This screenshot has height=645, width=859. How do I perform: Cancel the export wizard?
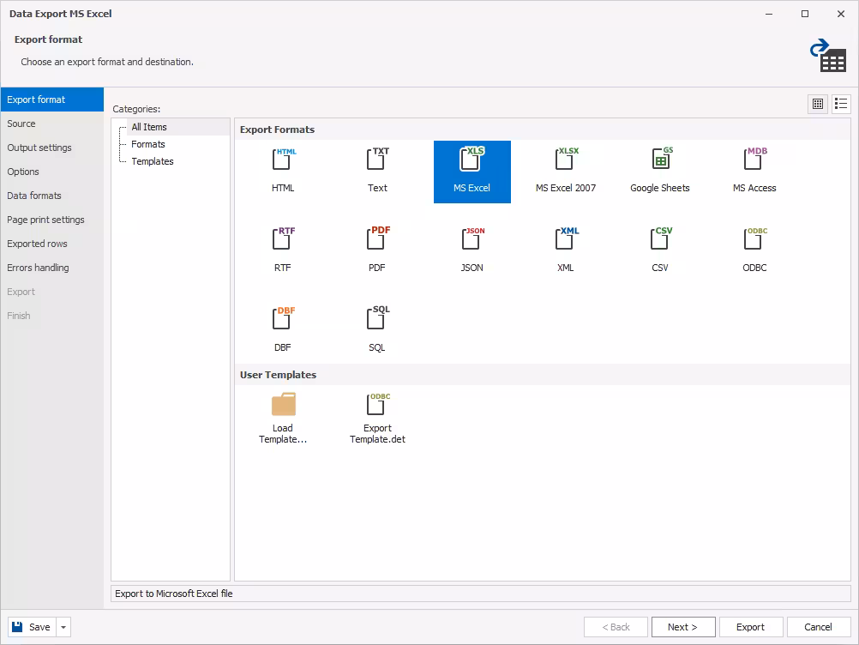click(x=819, y=627)
